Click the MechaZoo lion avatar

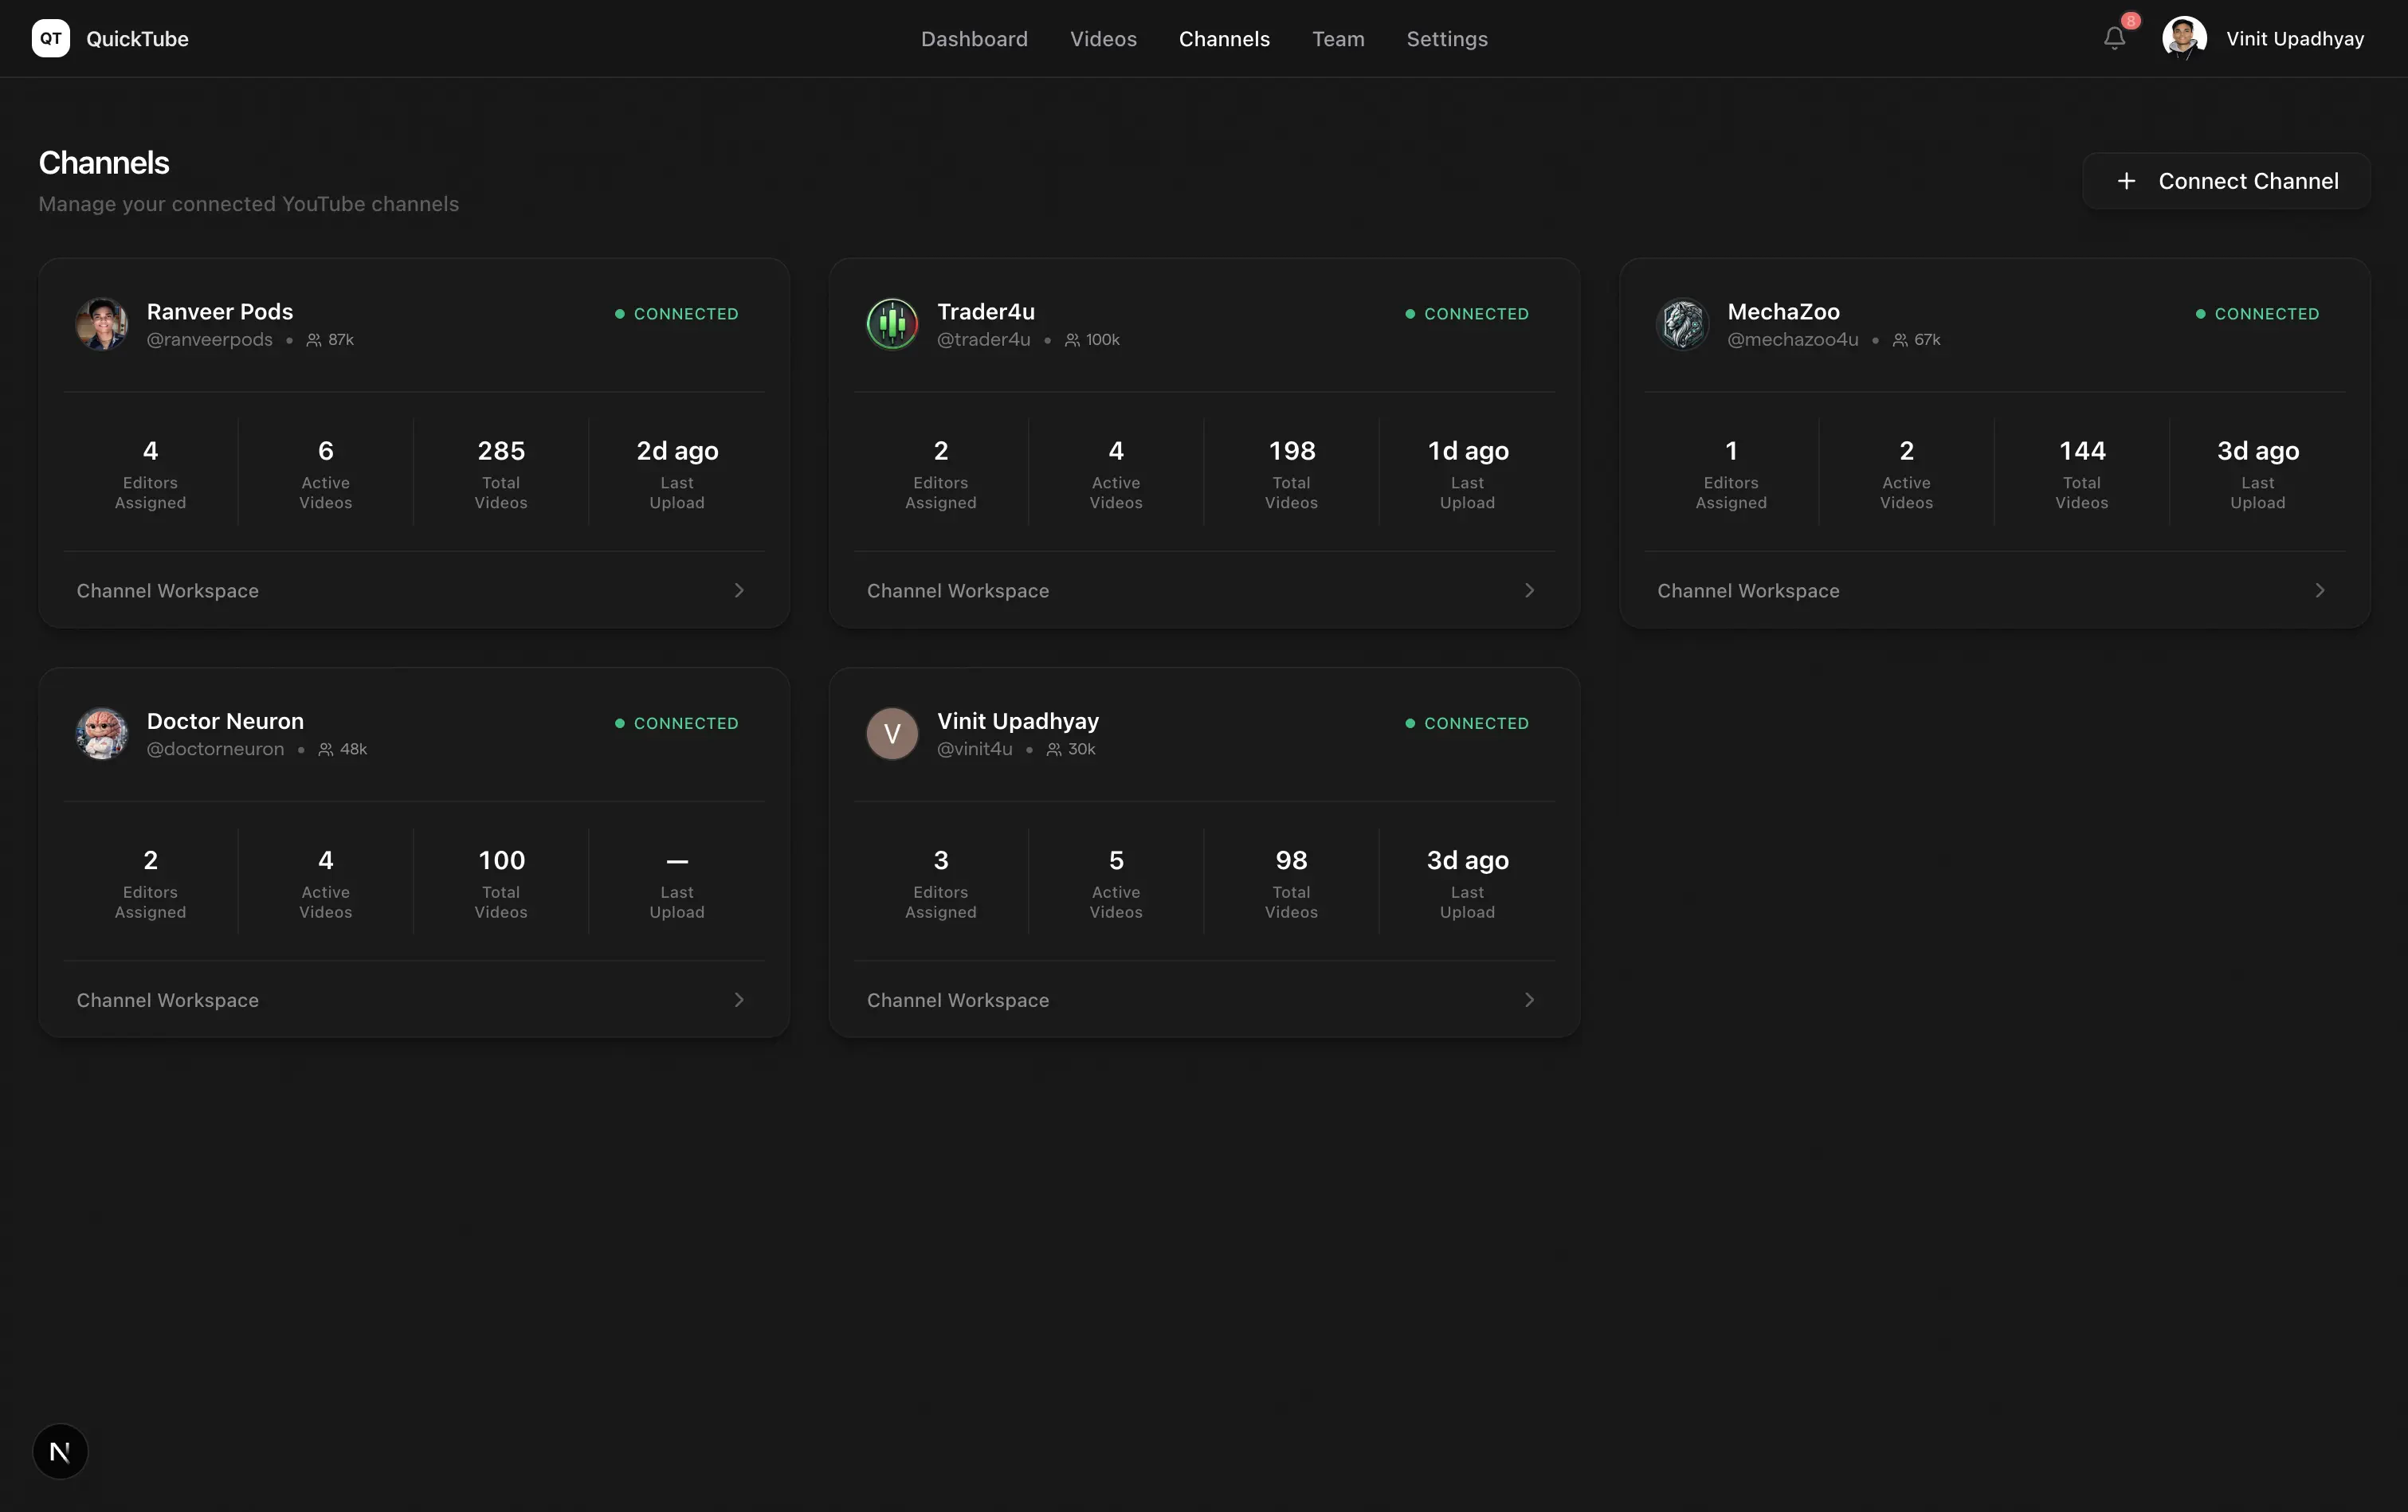tap(1683, 324)
